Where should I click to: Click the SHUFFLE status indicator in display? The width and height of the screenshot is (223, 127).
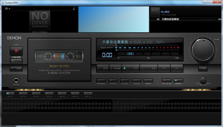156,54
